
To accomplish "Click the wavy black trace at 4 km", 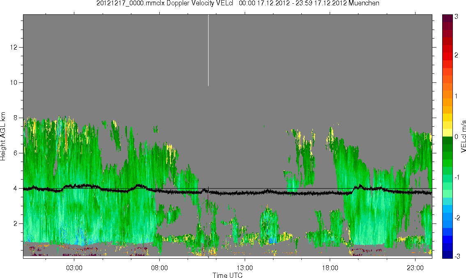I will click(227, 191).
